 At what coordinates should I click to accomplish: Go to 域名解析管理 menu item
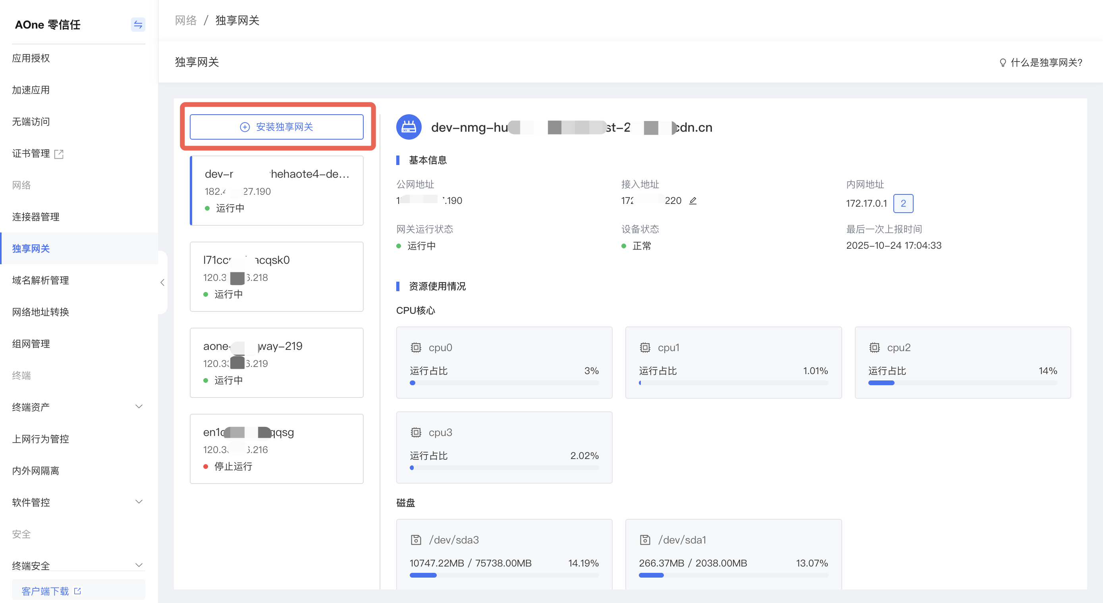[x=40, y=280]
